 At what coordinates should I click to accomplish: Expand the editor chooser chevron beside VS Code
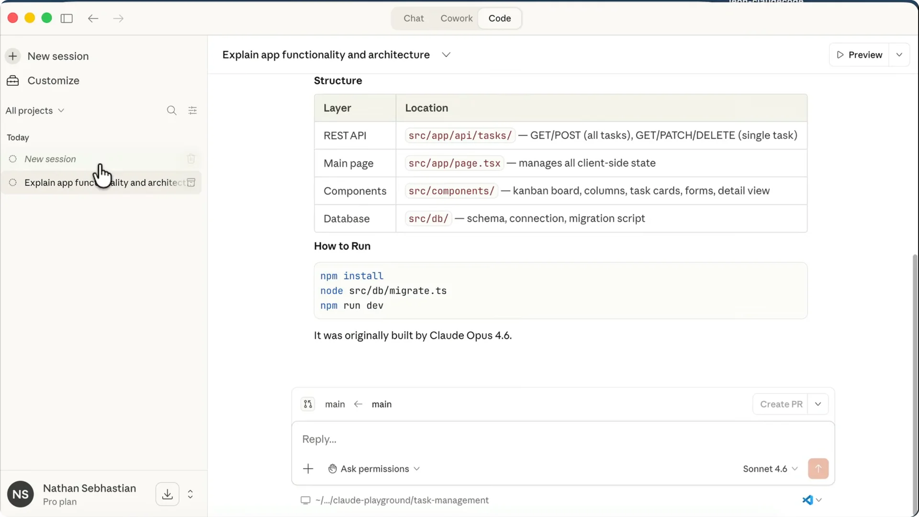coord(819,500)
